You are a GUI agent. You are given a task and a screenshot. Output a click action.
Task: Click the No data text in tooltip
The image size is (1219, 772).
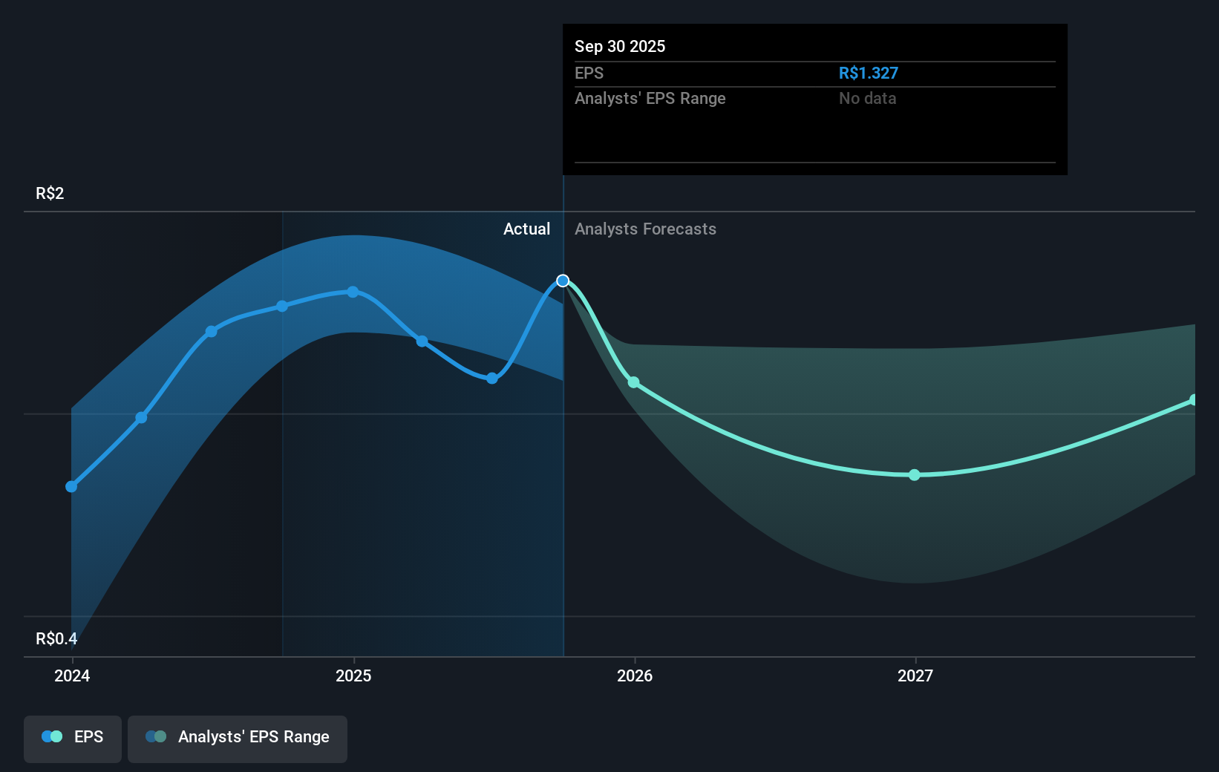pyautogui.click(x=867, y=98)
